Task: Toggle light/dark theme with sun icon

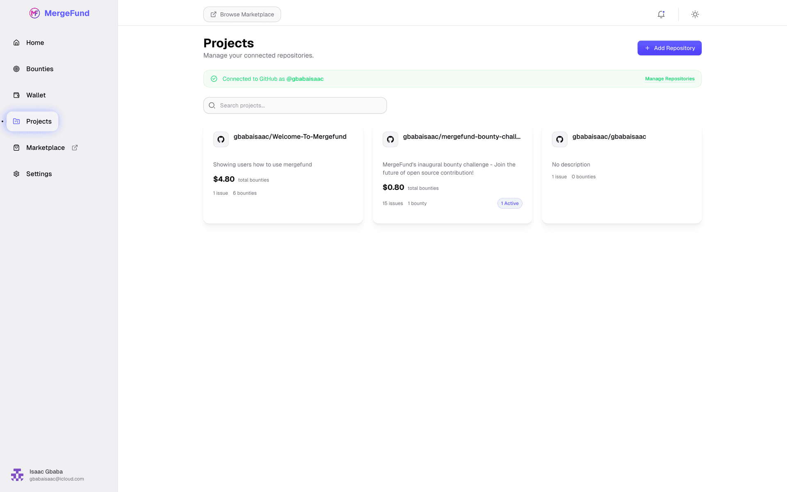Action: pyautogui.click(x=694, y=14)
